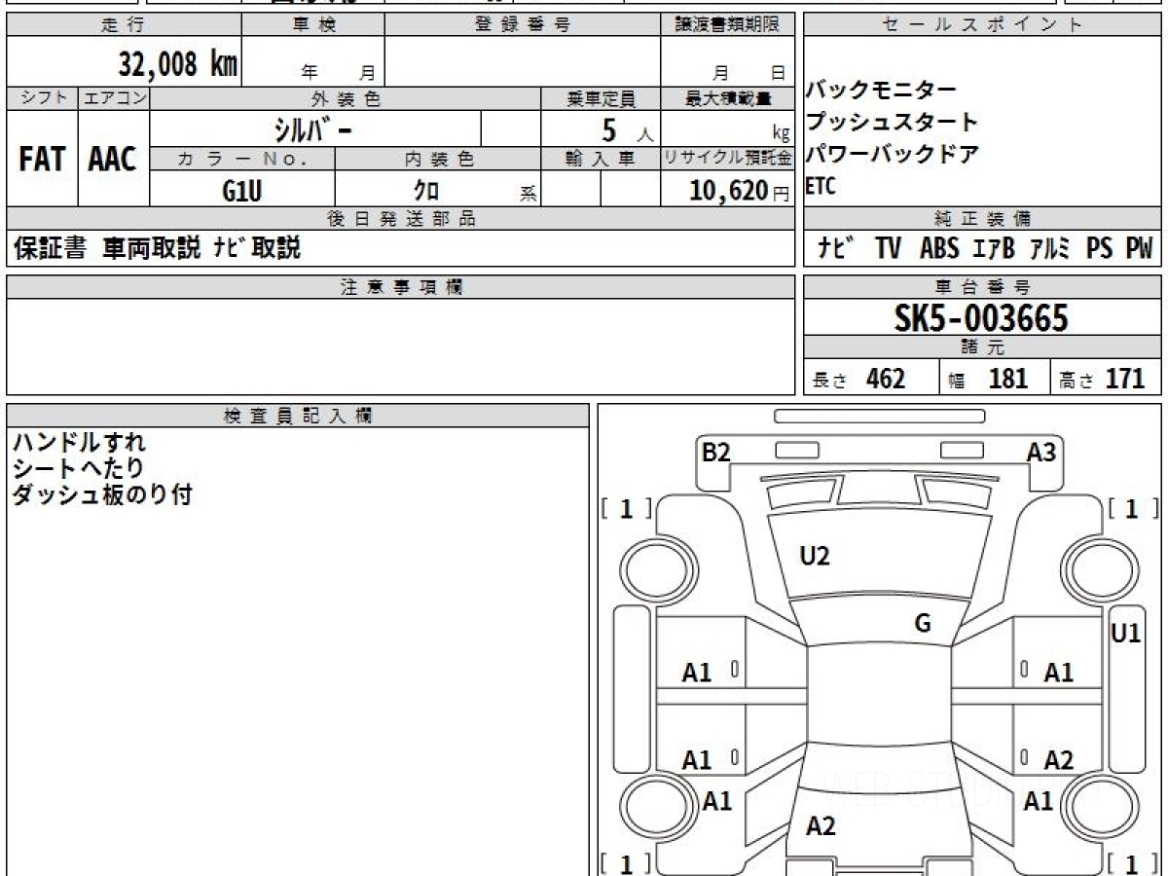Click the mileage value 32,008 km
Viewport: 1168px width, 876px height.
[178, 65]
